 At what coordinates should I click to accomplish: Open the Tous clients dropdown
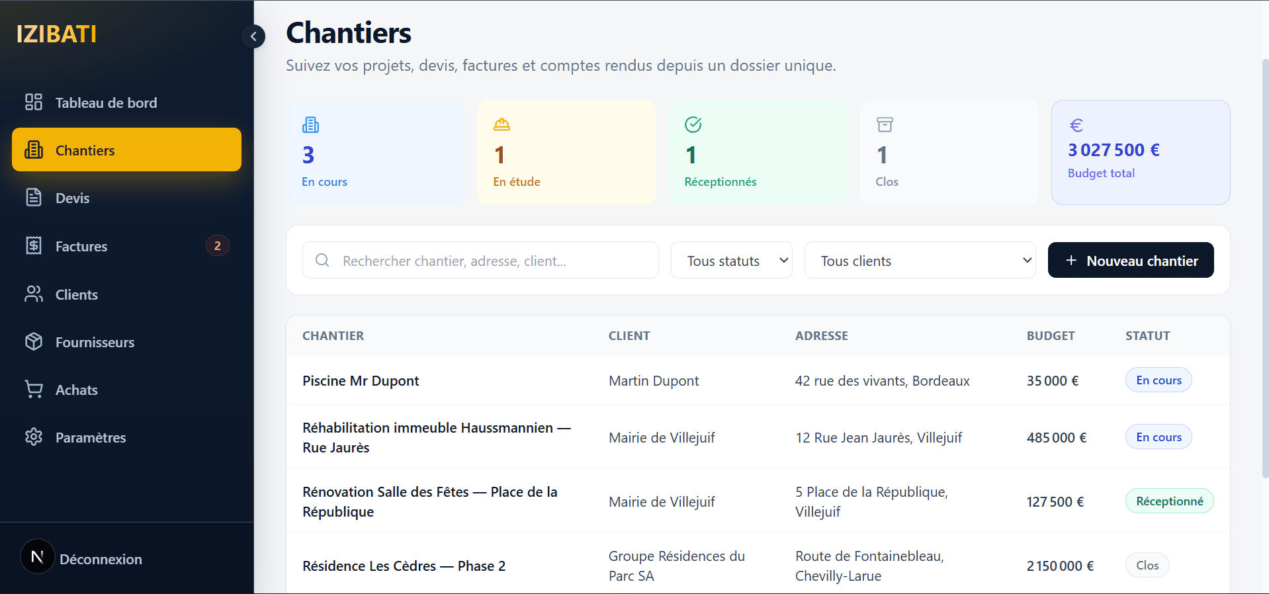tap(920, 261)
